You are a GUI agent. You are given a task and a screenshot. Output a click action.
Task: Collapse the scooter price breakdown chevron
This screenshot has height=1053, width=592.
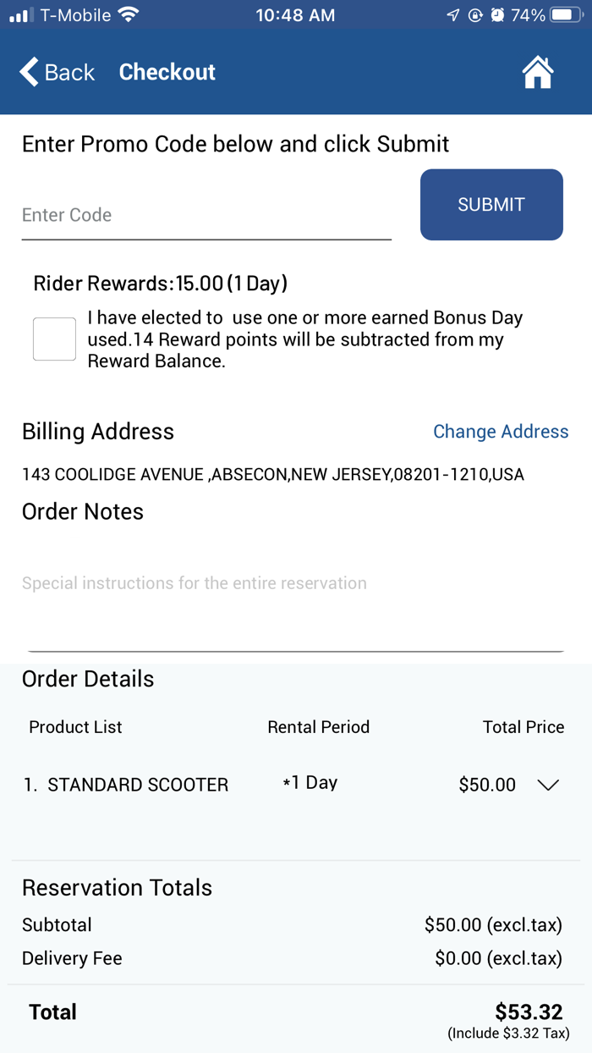click(548, 785)
